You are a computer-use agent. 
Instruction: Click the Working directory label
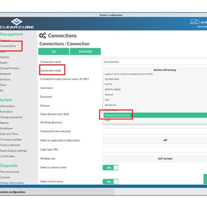tap(51, 122)
